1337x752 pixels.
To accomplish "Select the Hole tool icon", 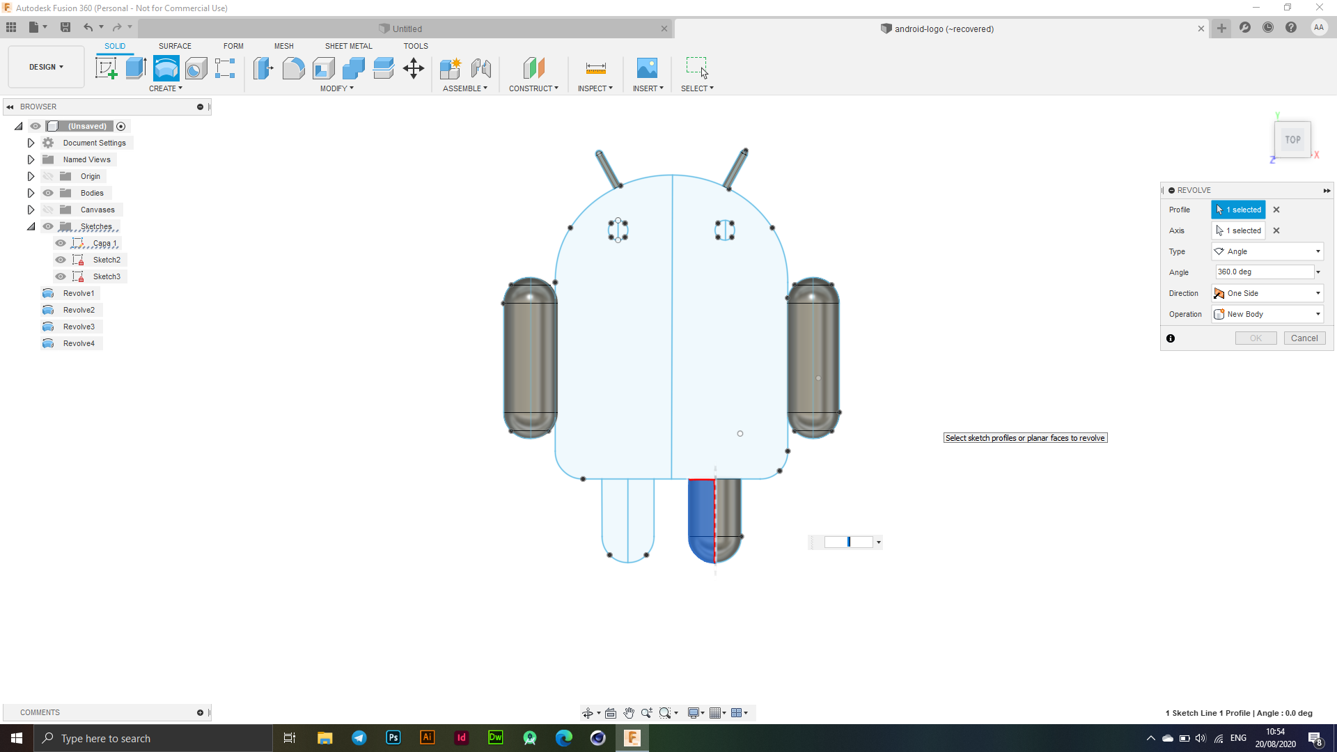I will tap(196, 68).
